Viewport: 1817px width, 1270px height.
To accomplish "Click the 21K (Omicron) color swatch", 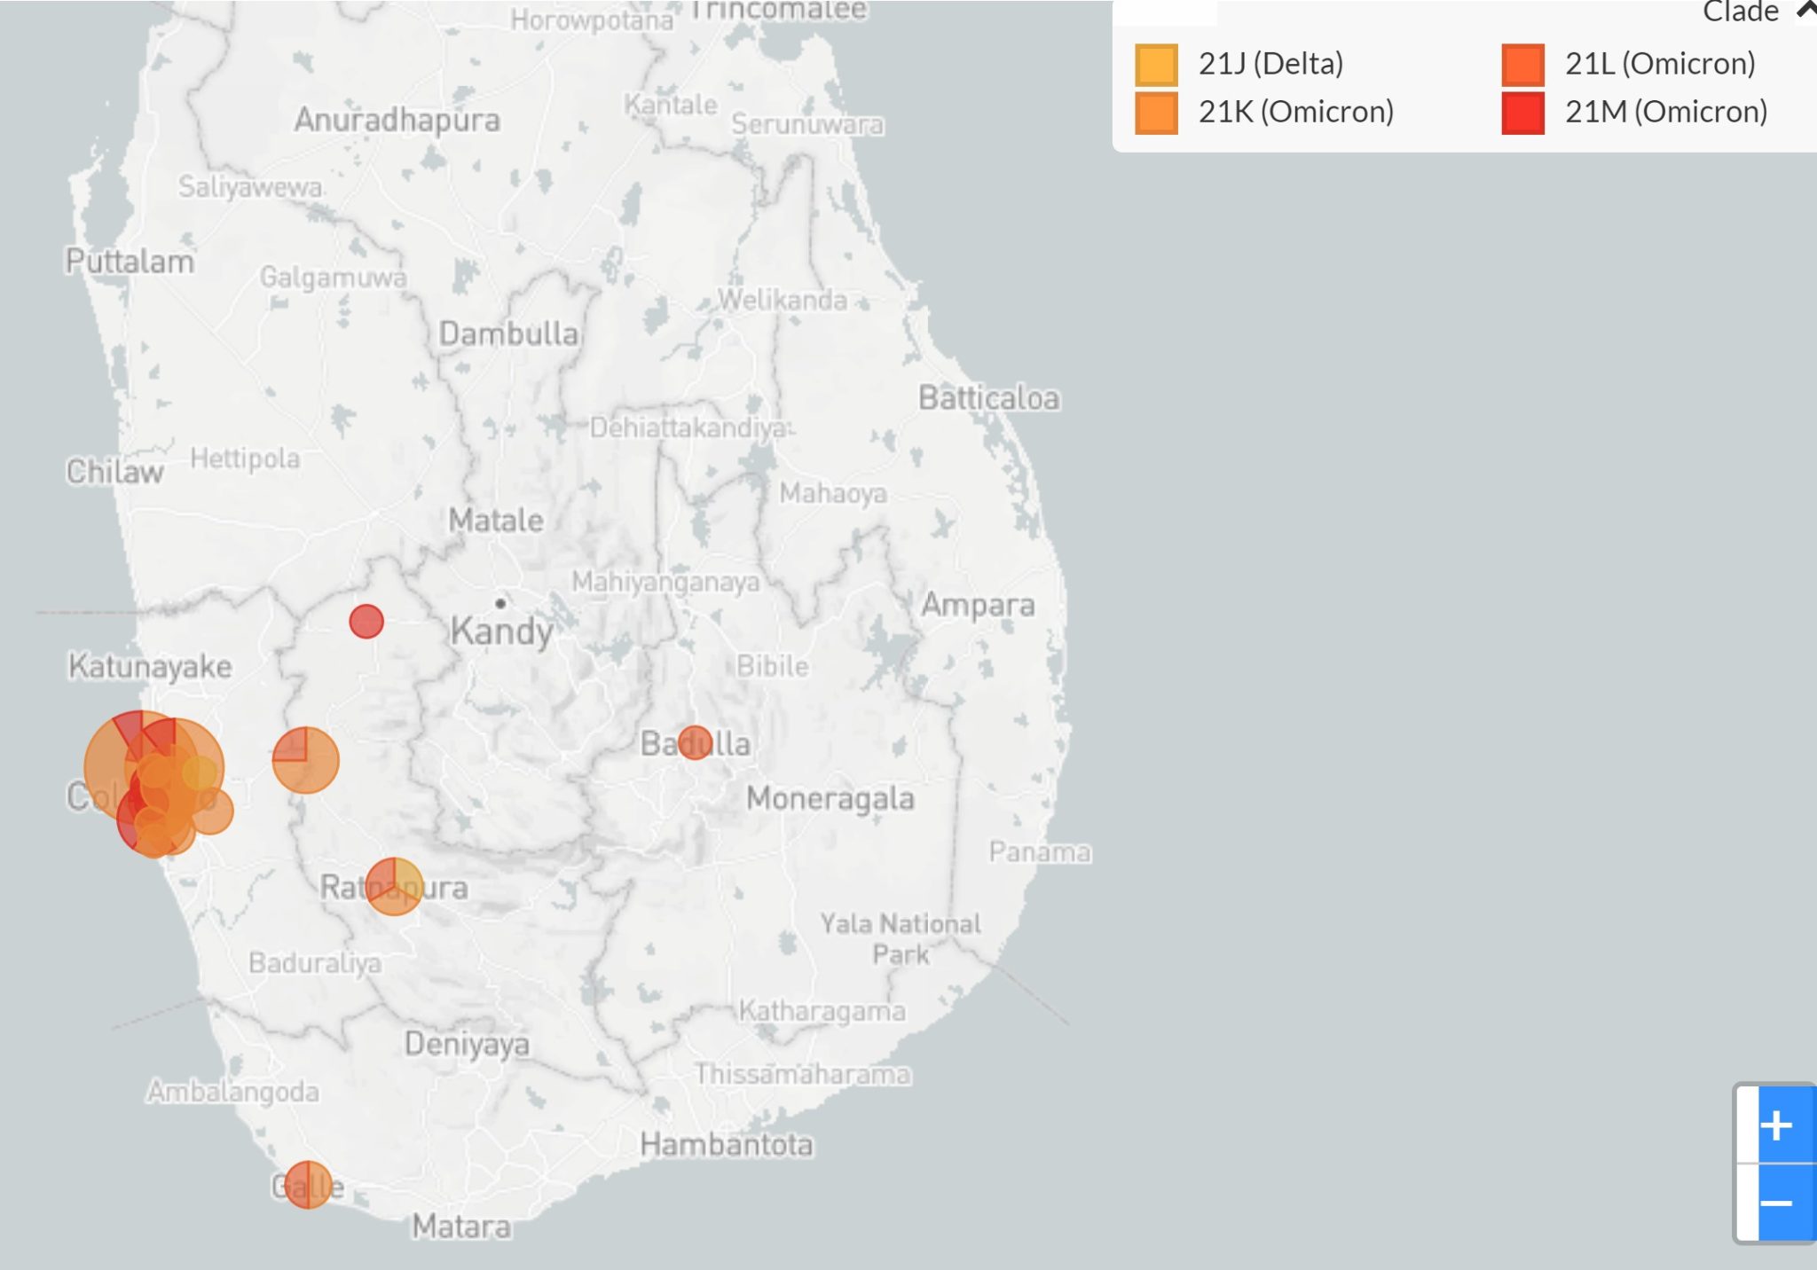I will 1156,113.
